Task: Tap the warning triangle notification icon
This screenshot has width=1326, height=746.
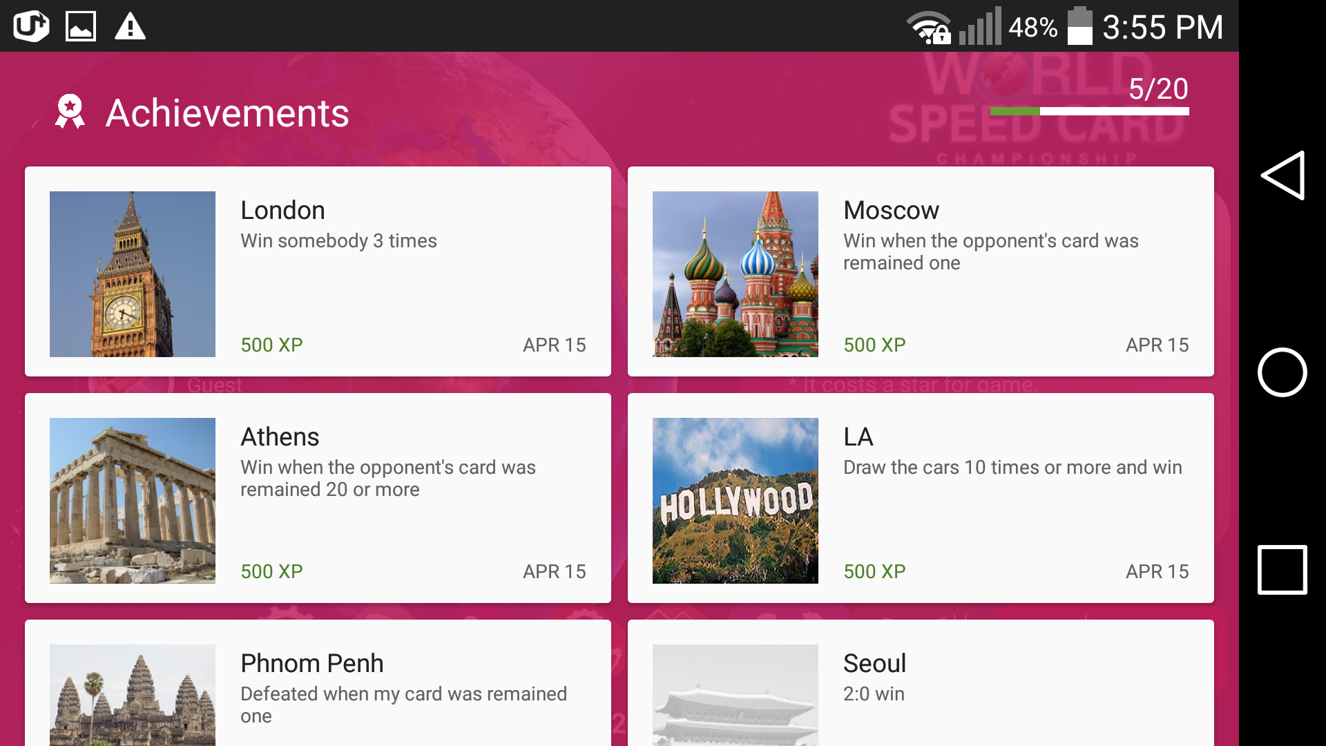Action: point(130,27)
